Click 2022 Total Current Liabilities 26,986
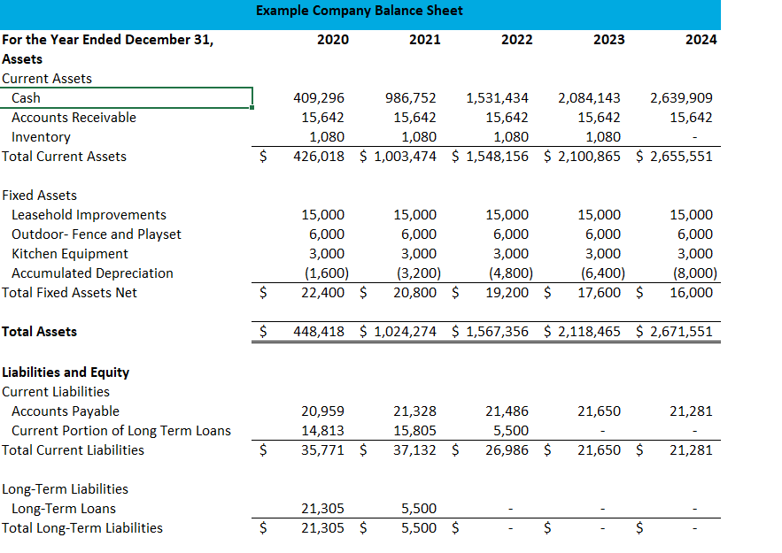Viewport: 782px width, 553px height. pos(507,450)
